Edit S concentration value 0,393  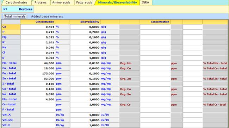pyautogui.click(x=38, y=58)
